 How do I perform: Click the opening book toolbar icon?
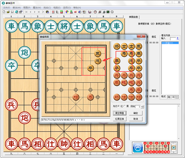(x=90, y=12)
